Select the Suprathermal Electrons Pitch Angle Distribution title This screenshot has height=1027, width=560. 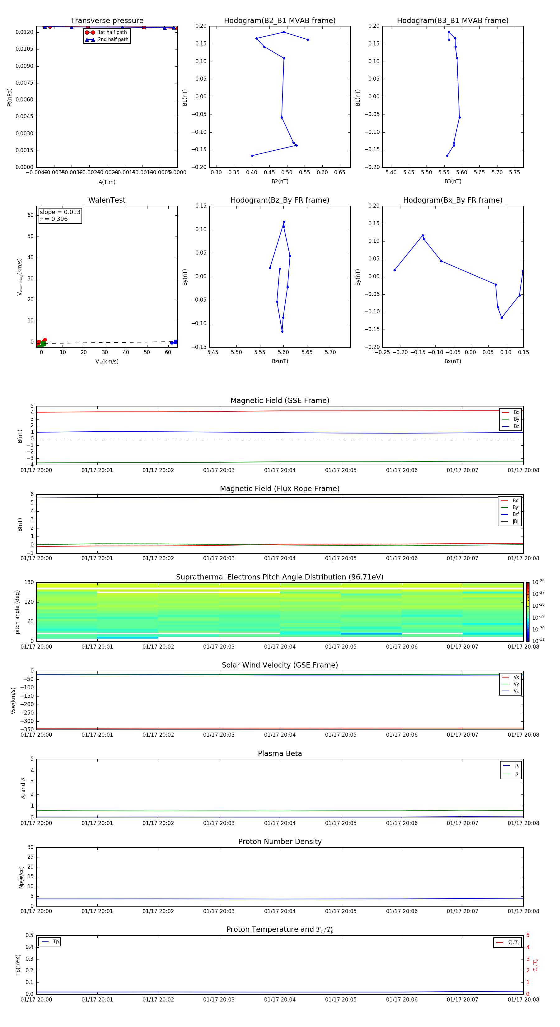(280, 577)
